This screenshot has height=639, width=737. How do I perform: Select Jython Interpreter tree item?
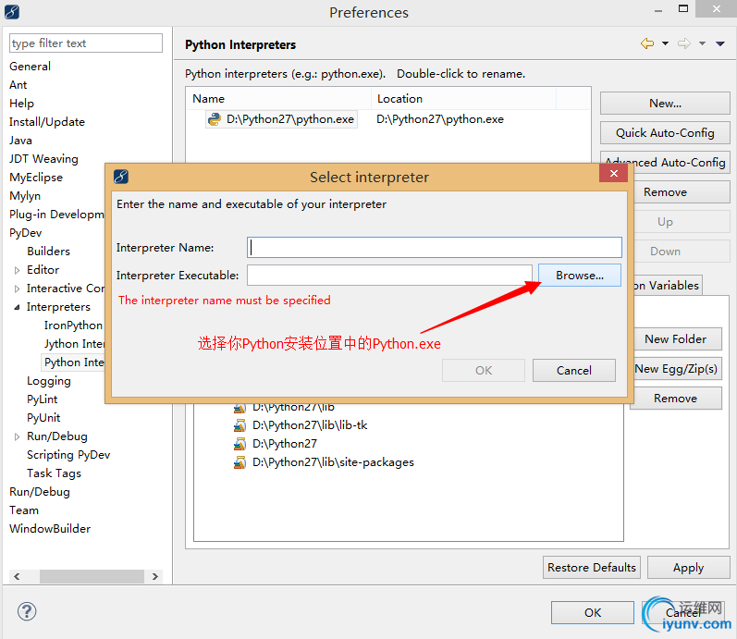[74, 344]
